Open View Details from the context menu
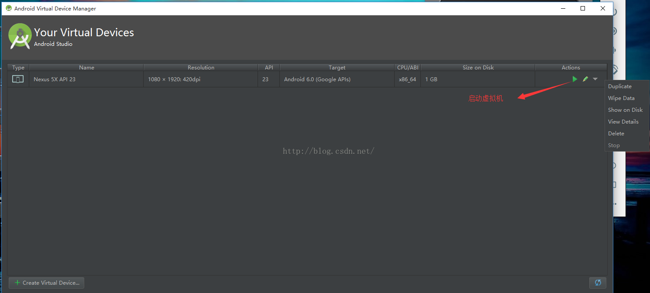The width and height of the screenshot is (650, 293). (623, 122)
